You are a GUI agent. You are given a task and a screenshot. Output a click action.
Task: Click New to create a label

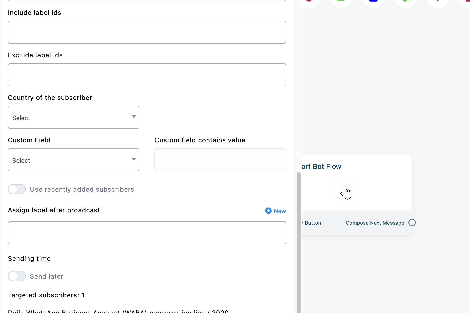pyautogui.click(x=276, y=211)
